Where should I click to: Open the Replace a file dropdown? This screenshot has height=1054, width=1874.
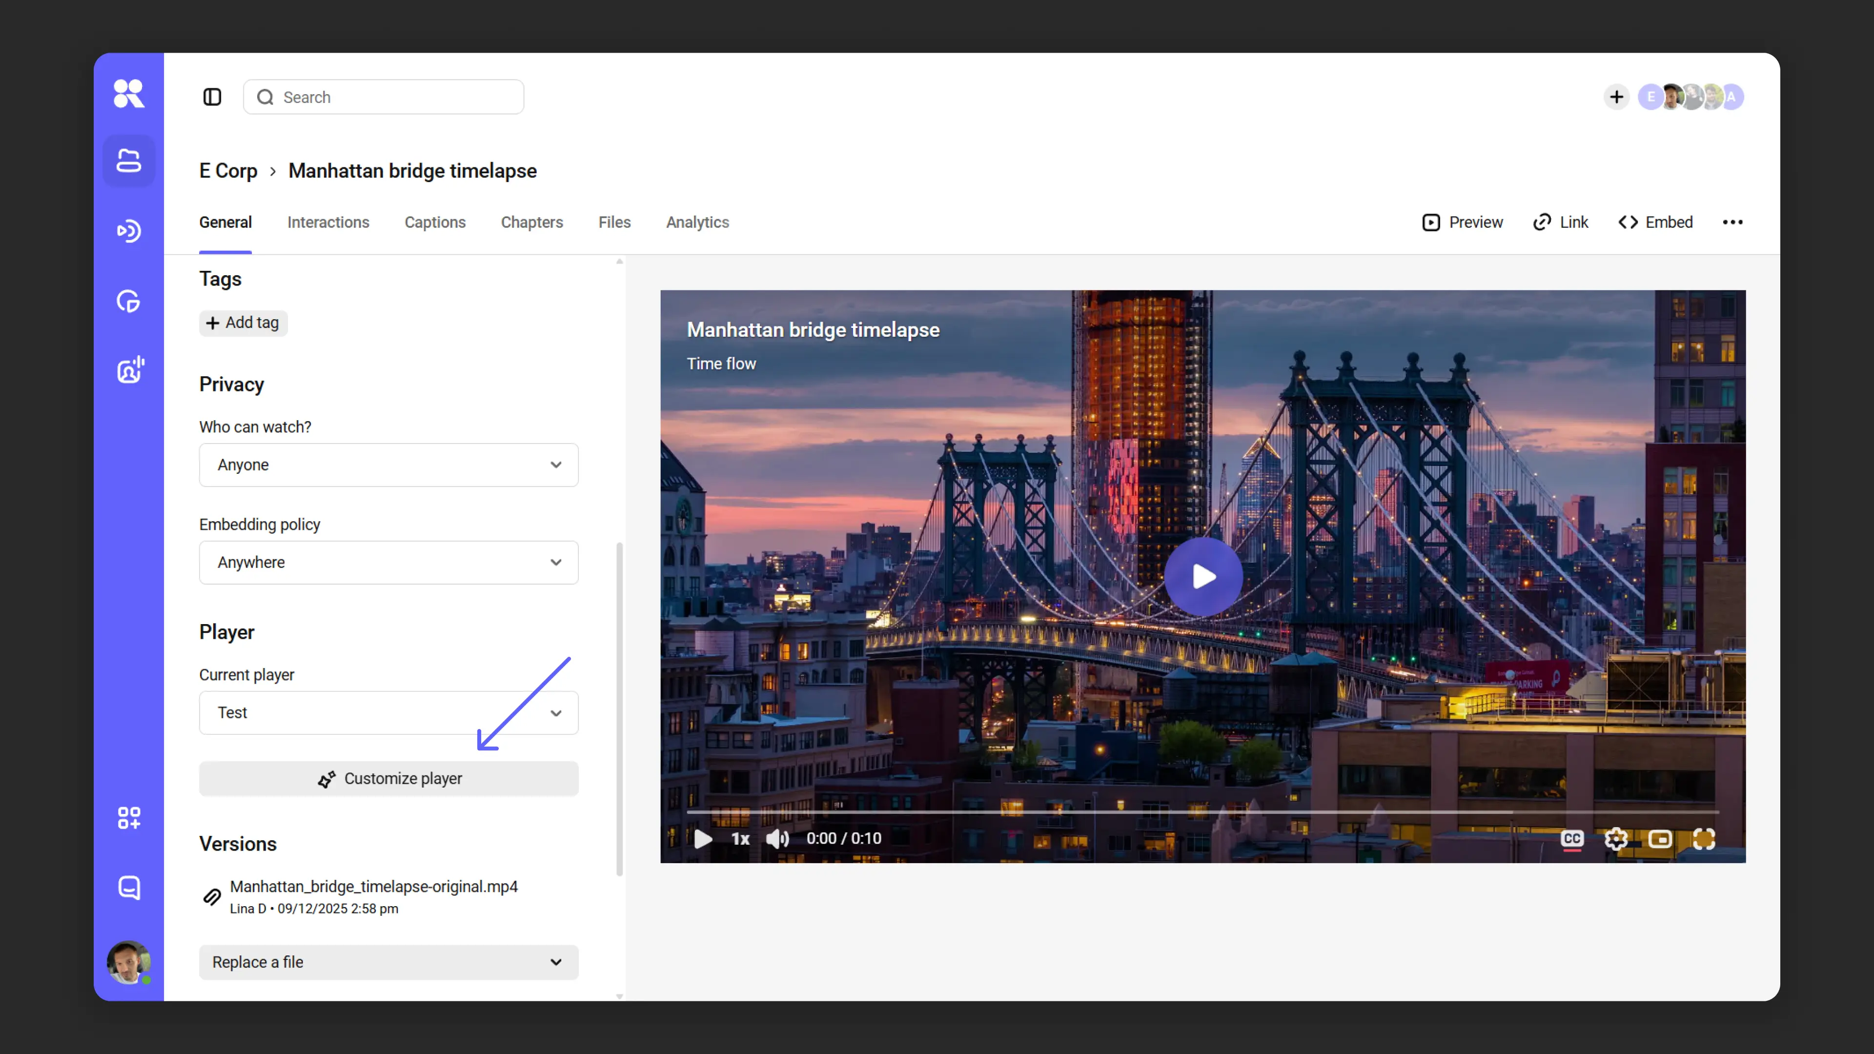click(388, 962)
